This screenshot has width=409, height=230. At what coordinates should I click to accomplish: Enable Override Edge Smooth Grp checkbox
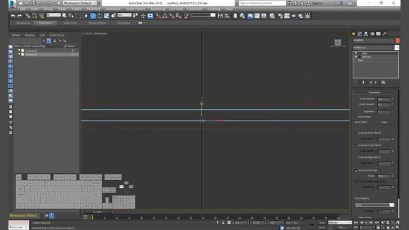(356, 181)
